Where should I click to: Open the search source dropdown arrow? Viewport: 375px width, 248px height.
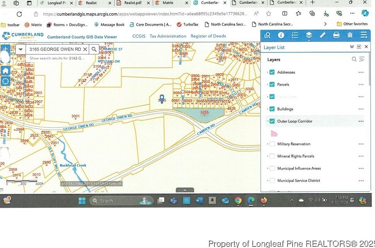coord(21,49)
